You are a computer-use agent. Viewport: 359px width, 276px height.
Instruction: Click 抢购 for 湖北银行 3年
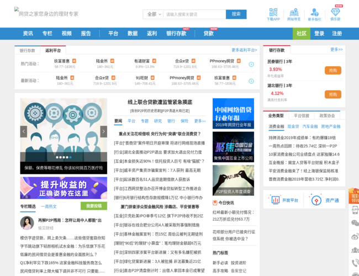[x=333, y=94]
